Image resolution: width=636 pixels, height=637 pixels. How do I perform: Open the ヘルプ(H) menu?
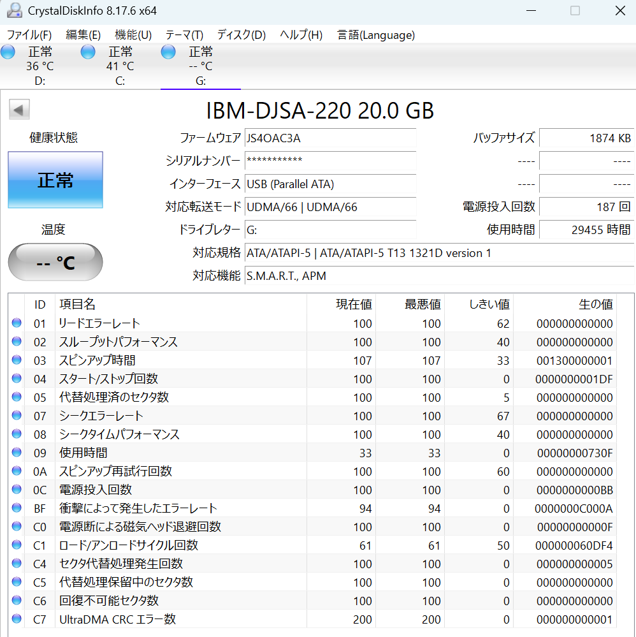(300, 35)
